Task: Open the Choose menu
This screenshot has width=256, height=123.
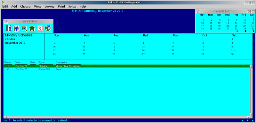Action: [25, 6]
